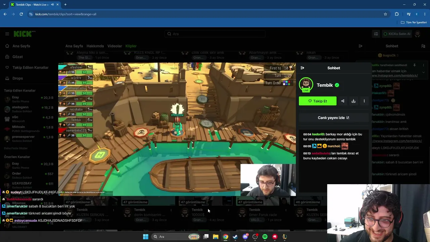Click chat username kedori0 in clip chat

pos(318,134)
